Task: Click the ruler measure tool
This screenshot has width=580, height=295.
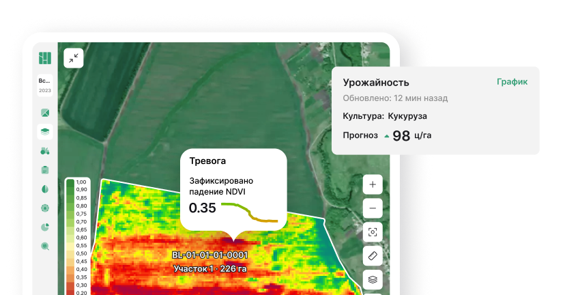Action: pos(373,255)
